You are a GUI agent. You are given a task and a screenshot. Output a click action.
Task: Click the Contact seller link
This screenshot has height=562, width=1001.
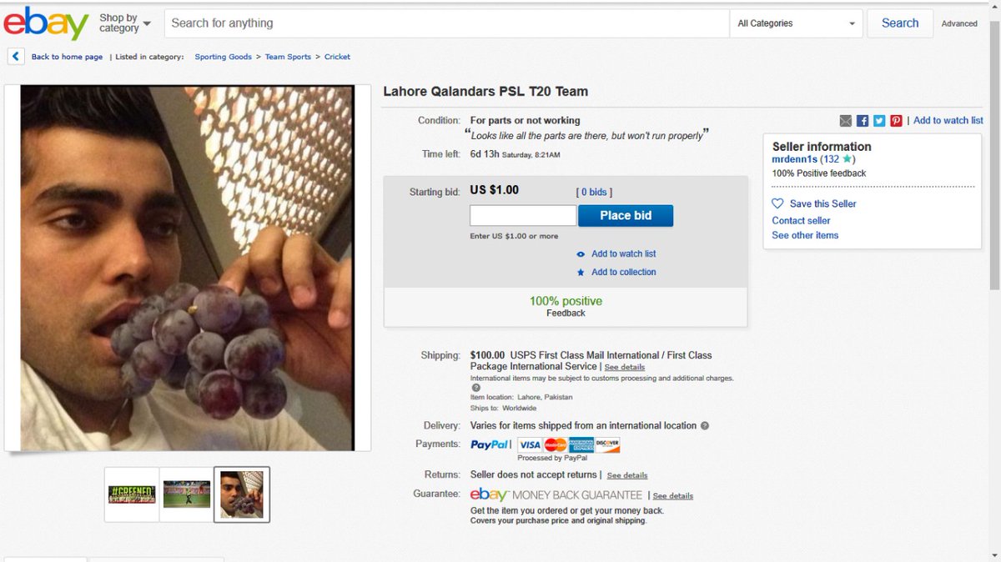(801, 221)
